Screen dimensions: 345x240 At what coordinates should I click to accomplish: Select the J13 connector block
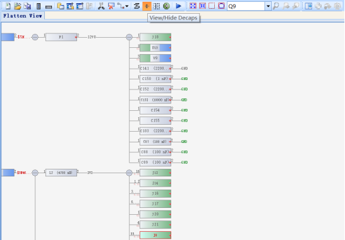[155, 173]
